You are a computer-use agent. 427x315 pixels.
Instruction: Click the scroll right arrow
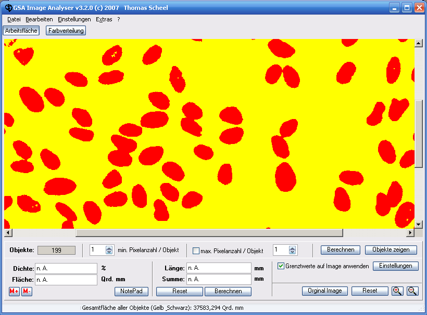410,233
